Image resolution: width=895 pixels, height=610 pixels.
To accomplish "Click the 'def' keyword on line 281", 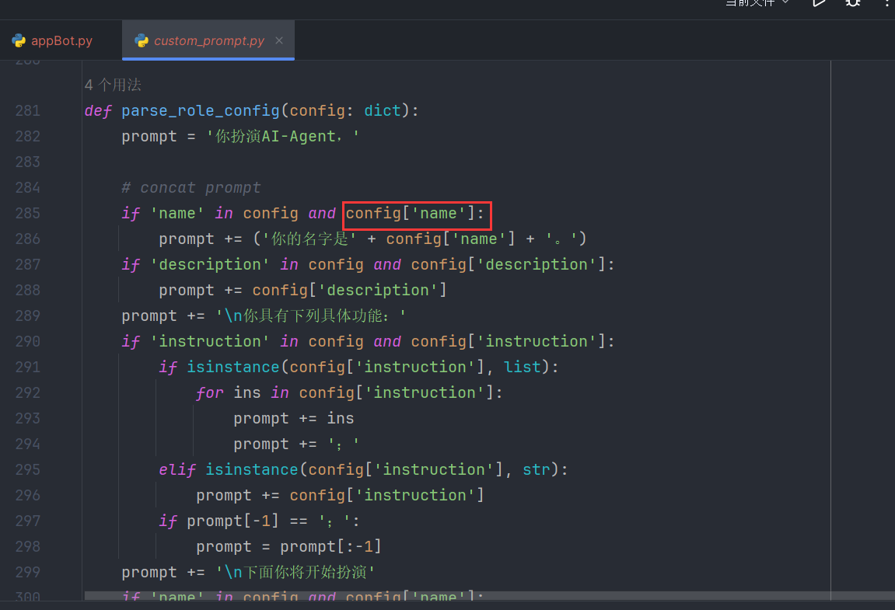I will pos(98,110).
